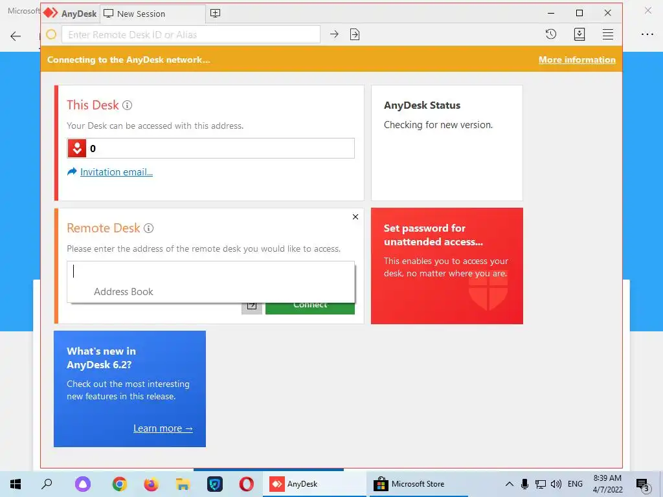Close the Microsoft Store window
Viewport: 663px width, 497px height.
pos(647,10)
